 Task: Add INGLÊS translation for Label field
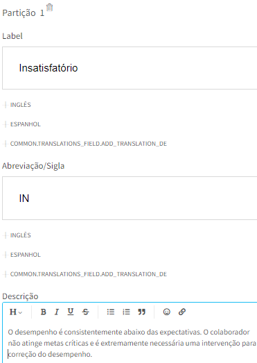[17, 105]
